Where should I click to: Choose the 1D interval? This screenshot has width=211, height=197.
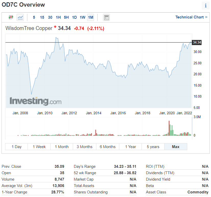(74, 17)
